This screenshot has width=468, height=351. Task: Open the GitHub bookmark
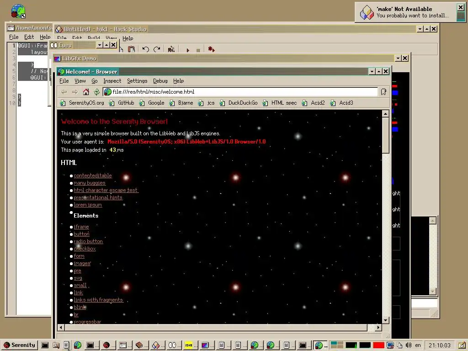pyautogui.click(x=122, y=103)
